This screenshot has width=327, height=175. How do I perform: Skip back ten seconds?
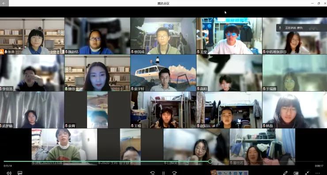152,173
